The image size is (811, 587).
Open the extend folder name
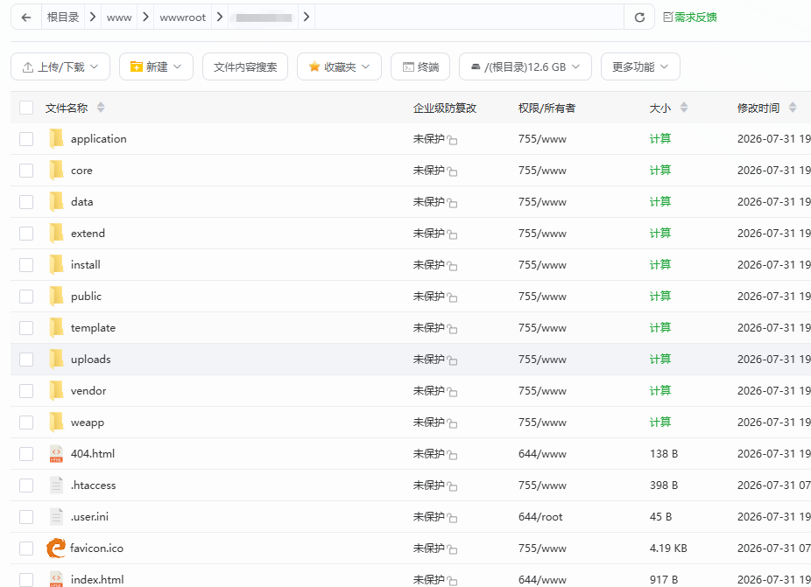point(88,233)
